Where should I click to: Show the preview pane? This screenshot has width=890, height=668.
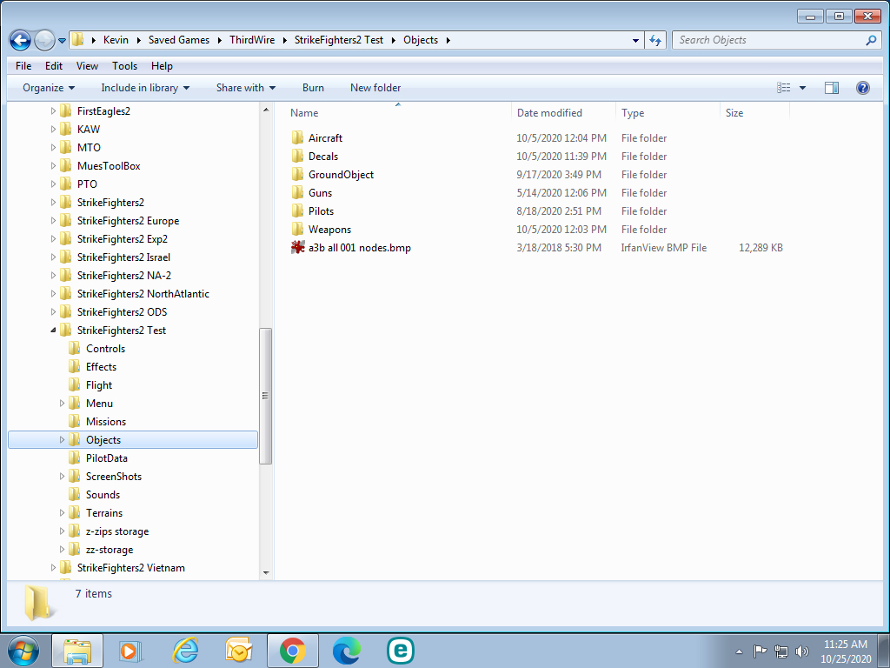pos(832,88)
